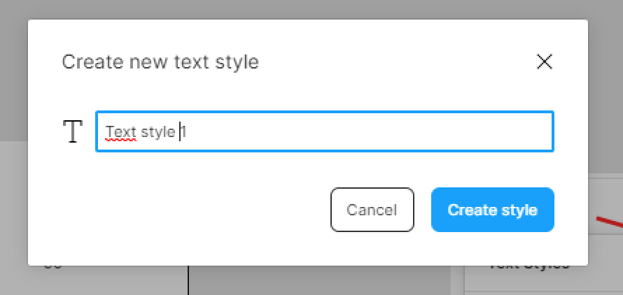Close the Create new text style dialog

(x=544, y=62)
